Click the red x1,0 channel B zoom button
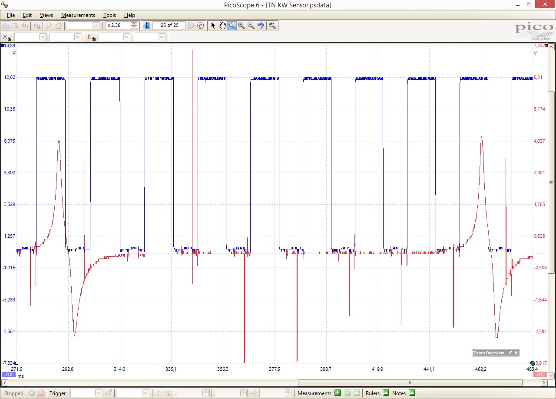The image size is (556, 399). (539, 374)
